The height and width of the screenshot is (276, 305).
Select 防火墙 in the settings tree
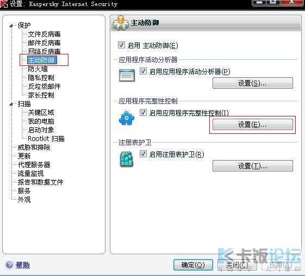point(38,69)
